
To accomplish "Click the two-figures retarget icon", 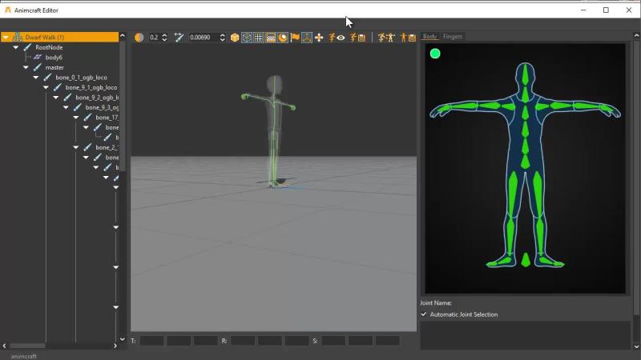I will [x=386, y=38].
